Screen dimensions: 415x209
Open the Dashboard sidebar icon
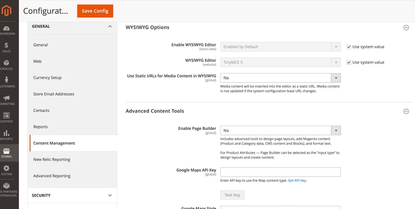click(6, 28)
